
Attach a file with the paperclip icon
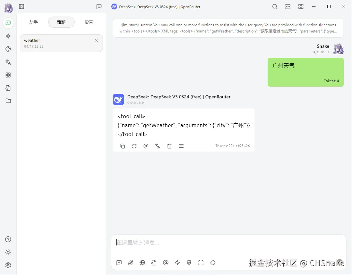131,263
